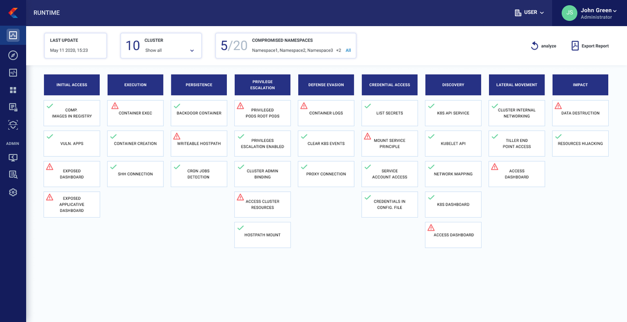Select the Defense Evasion column header
627x322 pixels.
click(x=326, y=85)
